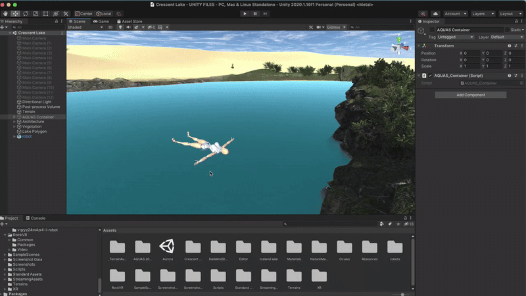Viewport: 526px width, 296px height.
Task: Collapse the Crescent Lake scene
Action: click(x=10, y=33)
